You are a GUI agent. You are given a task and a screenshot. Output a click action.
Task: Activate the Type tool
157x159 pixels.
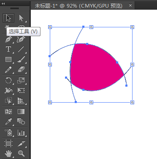8,49
